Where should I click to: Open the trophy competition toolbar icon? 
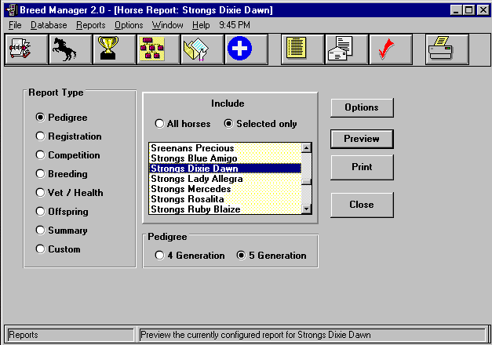(x=115, y=49)
